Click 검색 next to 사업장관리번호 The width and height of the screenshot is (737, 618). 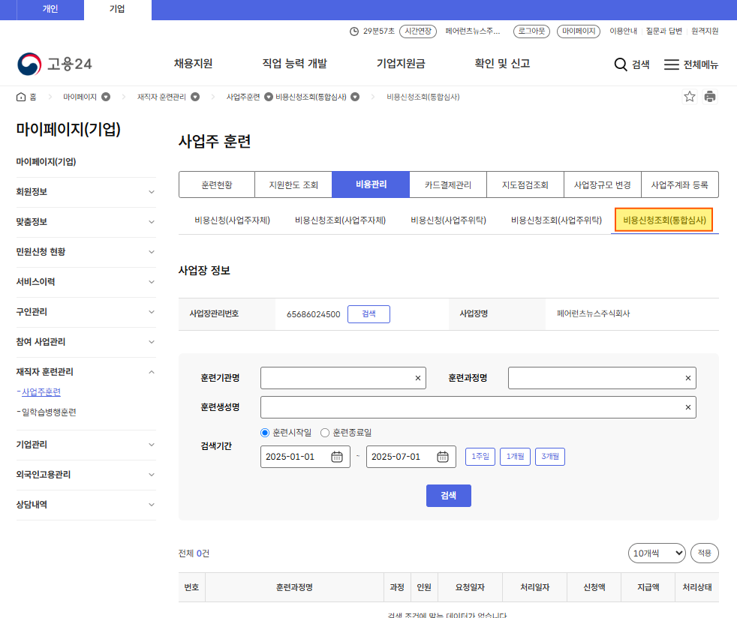pyautogui.click(x=368, y=313)
